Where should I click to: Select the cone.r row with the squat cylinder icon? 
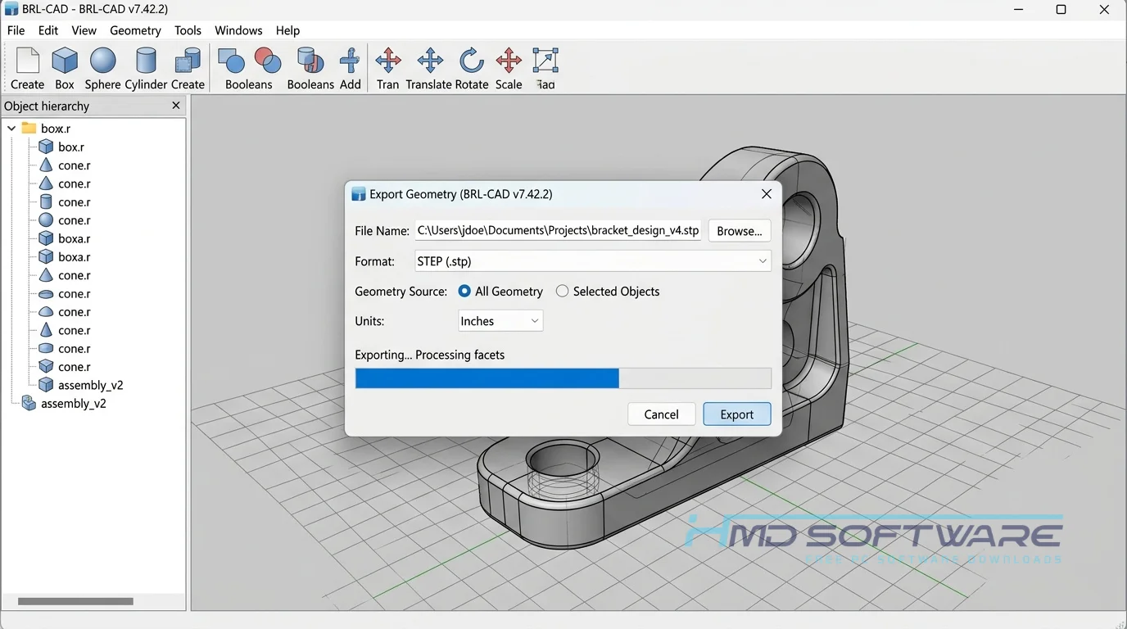[74, 348]
